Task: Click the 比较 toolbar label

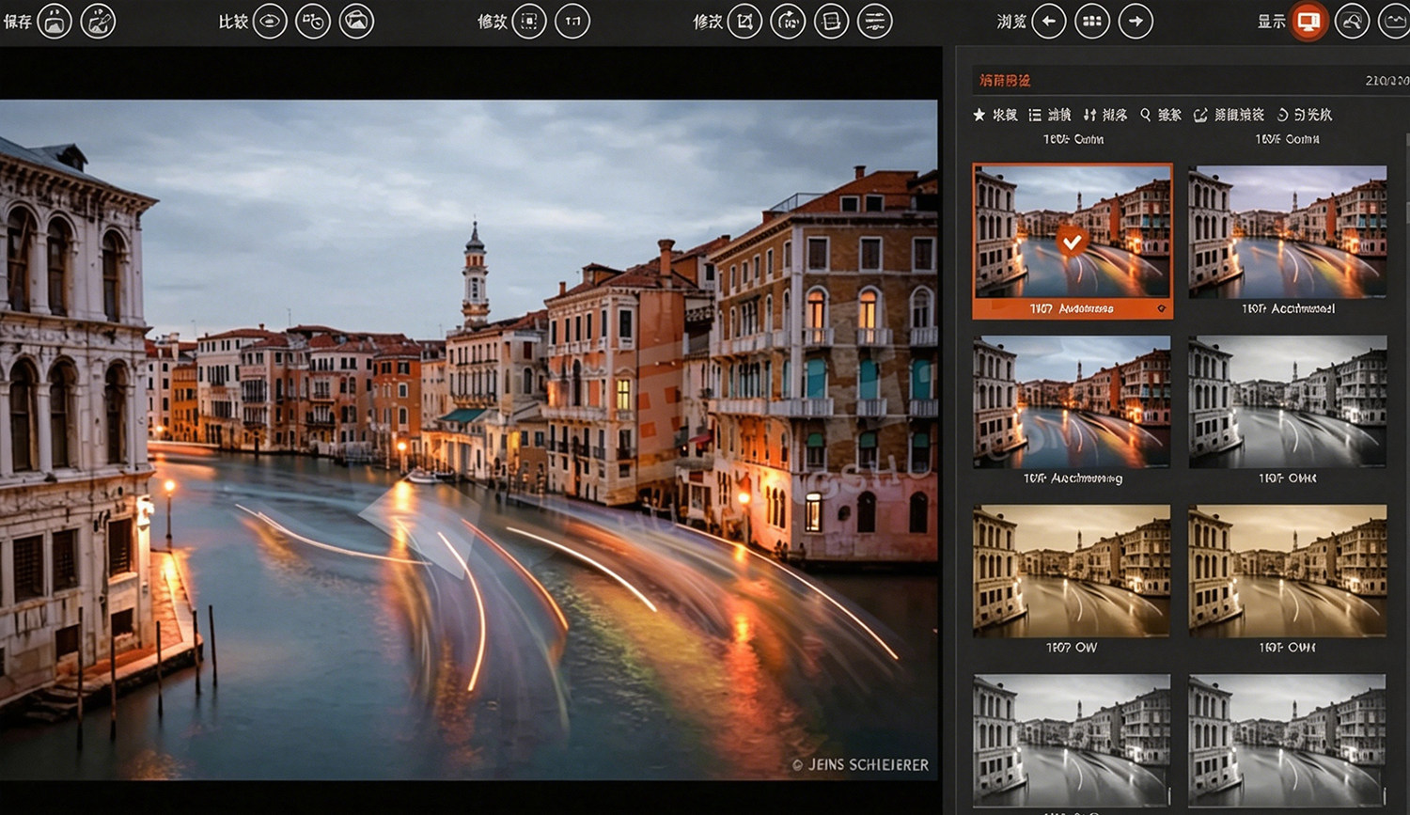Action: (x=233, y=22)
